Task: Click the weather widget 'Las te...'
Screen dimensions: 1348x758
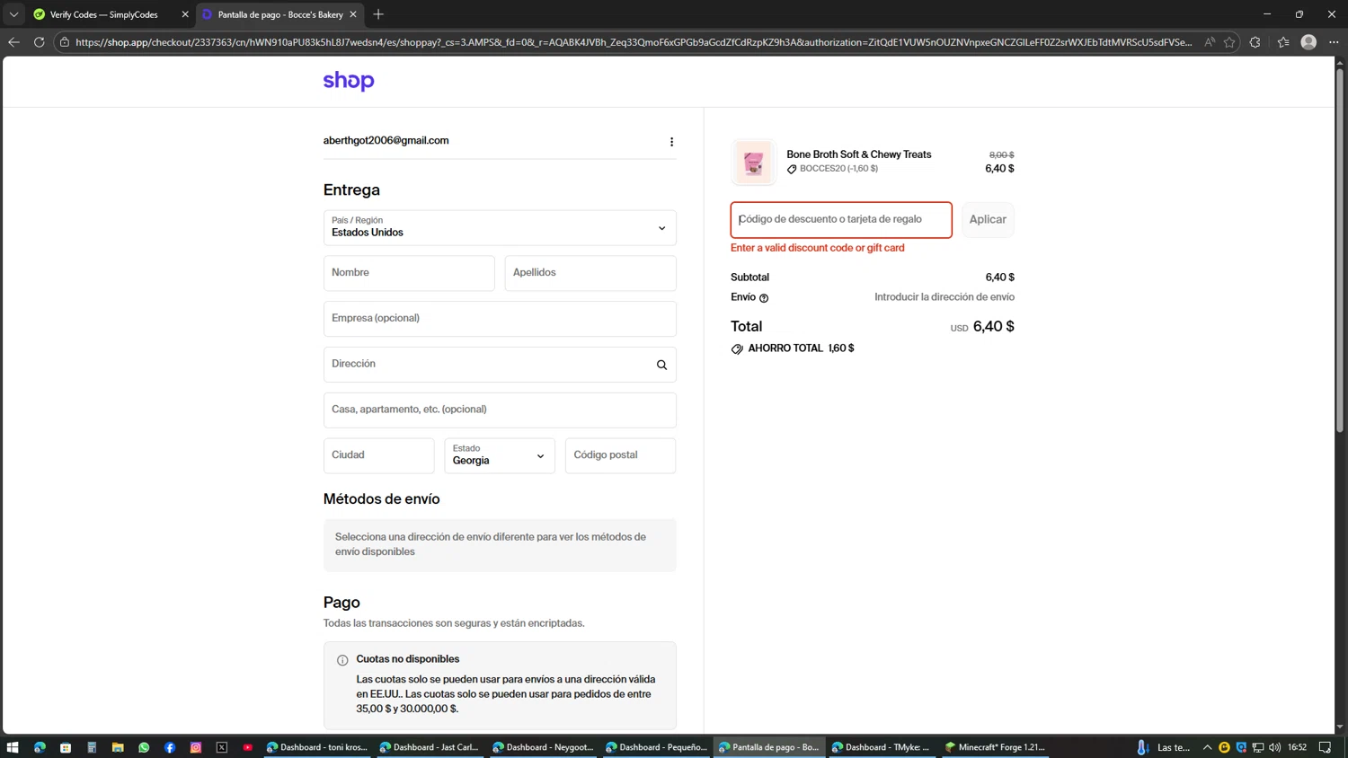Action: 1164,747
